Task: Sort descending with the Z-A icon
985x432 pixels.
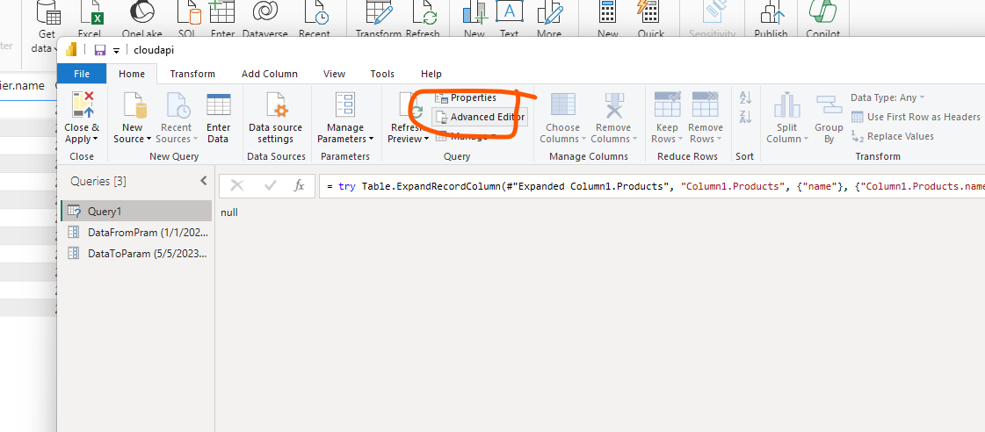Action: (745, 117)
